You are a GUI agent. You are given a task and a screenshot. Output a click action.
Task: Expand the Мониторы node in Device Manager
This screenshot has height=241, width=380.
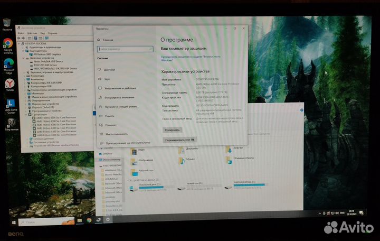(x=25, y=93)
